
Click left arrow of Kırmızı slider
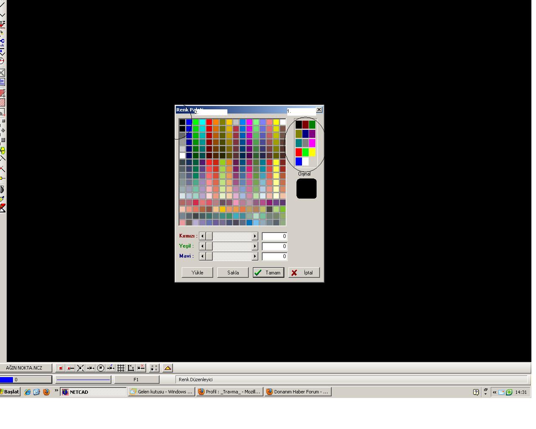pyautogui.click(x=203, y=236)
